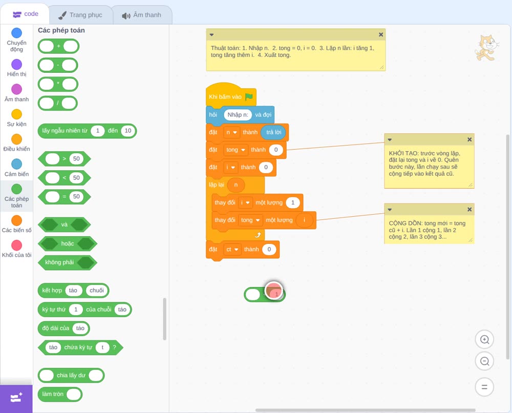The image size is (512, 413).
Task: Reset workspace zoom with equals icon
Action: click(484, 387)
